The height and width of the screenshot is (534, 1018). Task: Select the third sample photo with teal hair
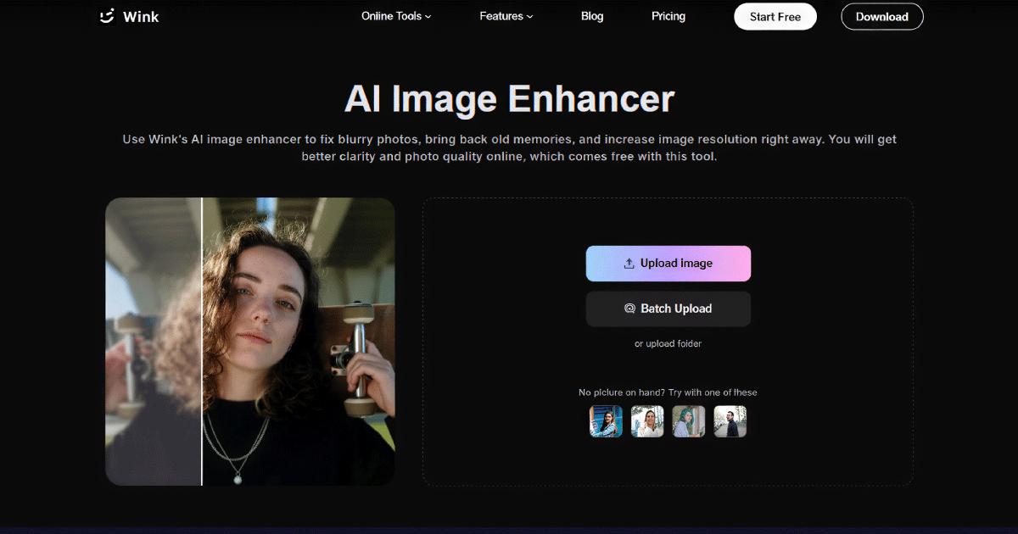coord(689,421)
